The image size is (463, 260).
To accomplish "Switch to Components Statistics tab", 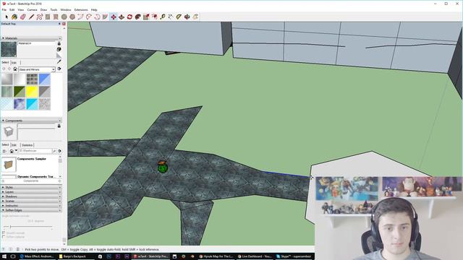I will coord(27,145).
